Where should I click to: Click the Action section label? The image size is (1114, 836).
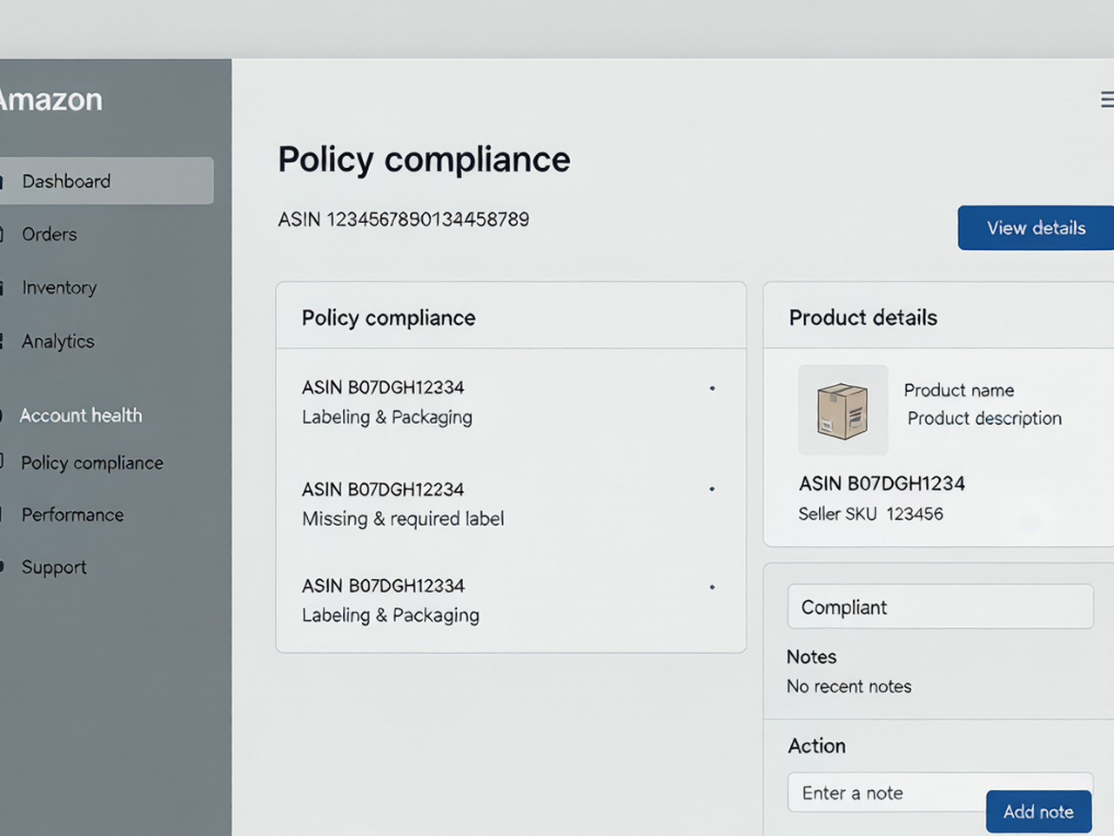click(816, 745)
